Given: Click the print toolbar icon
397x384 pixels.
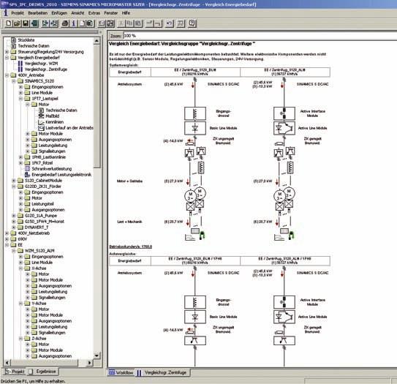Looking at the screenshot, I should click(x=65, y=23).
